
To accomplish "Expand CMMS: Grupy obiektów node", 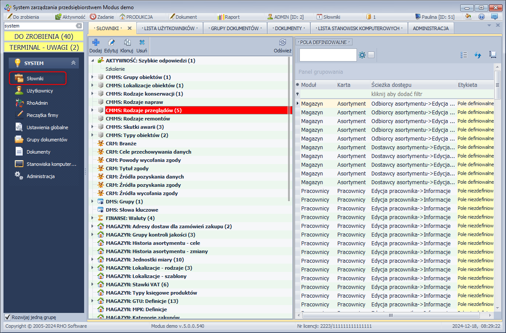I will 92,77.
